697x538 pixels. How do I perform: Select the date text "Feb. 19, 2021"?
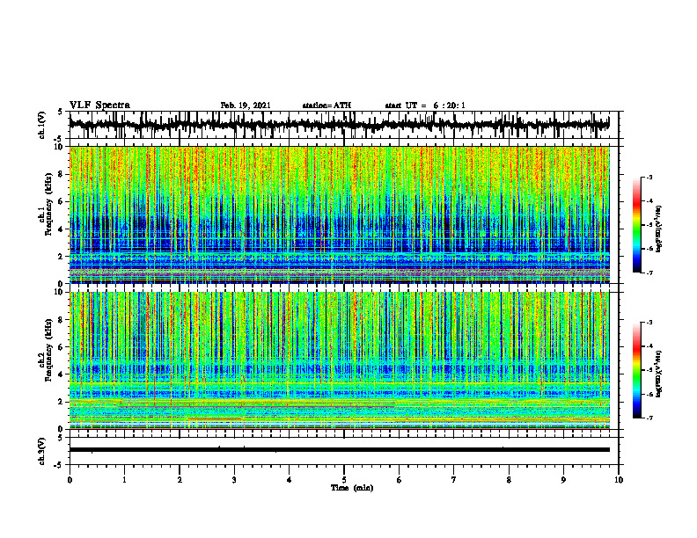246,105
